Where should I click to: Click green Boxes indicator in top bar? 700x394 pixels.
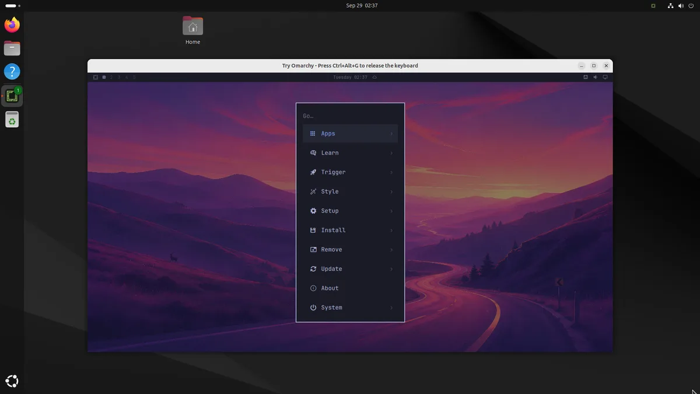click(653, 5)
